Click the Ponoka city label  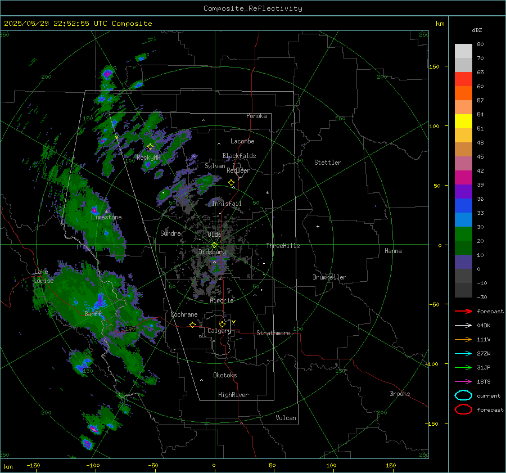click(x=256, y=116)
